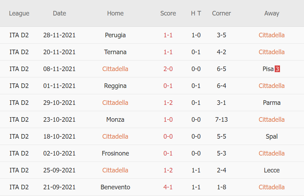The height and width of the screenshot is (196, 304).
Task: Click the Date column header
Action: [x=59, y=13]
